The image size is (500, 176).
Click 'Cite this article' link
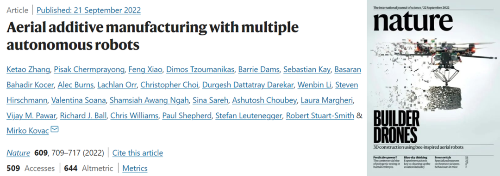[137, 153]
